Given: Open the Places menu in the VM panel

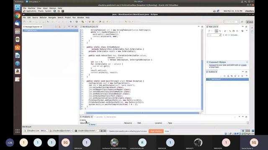Looking at the screenshot, I should coord(41,11).
